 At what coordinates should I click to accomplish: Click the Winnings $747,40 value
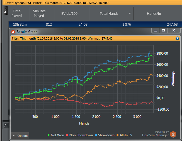click(107, 38)
